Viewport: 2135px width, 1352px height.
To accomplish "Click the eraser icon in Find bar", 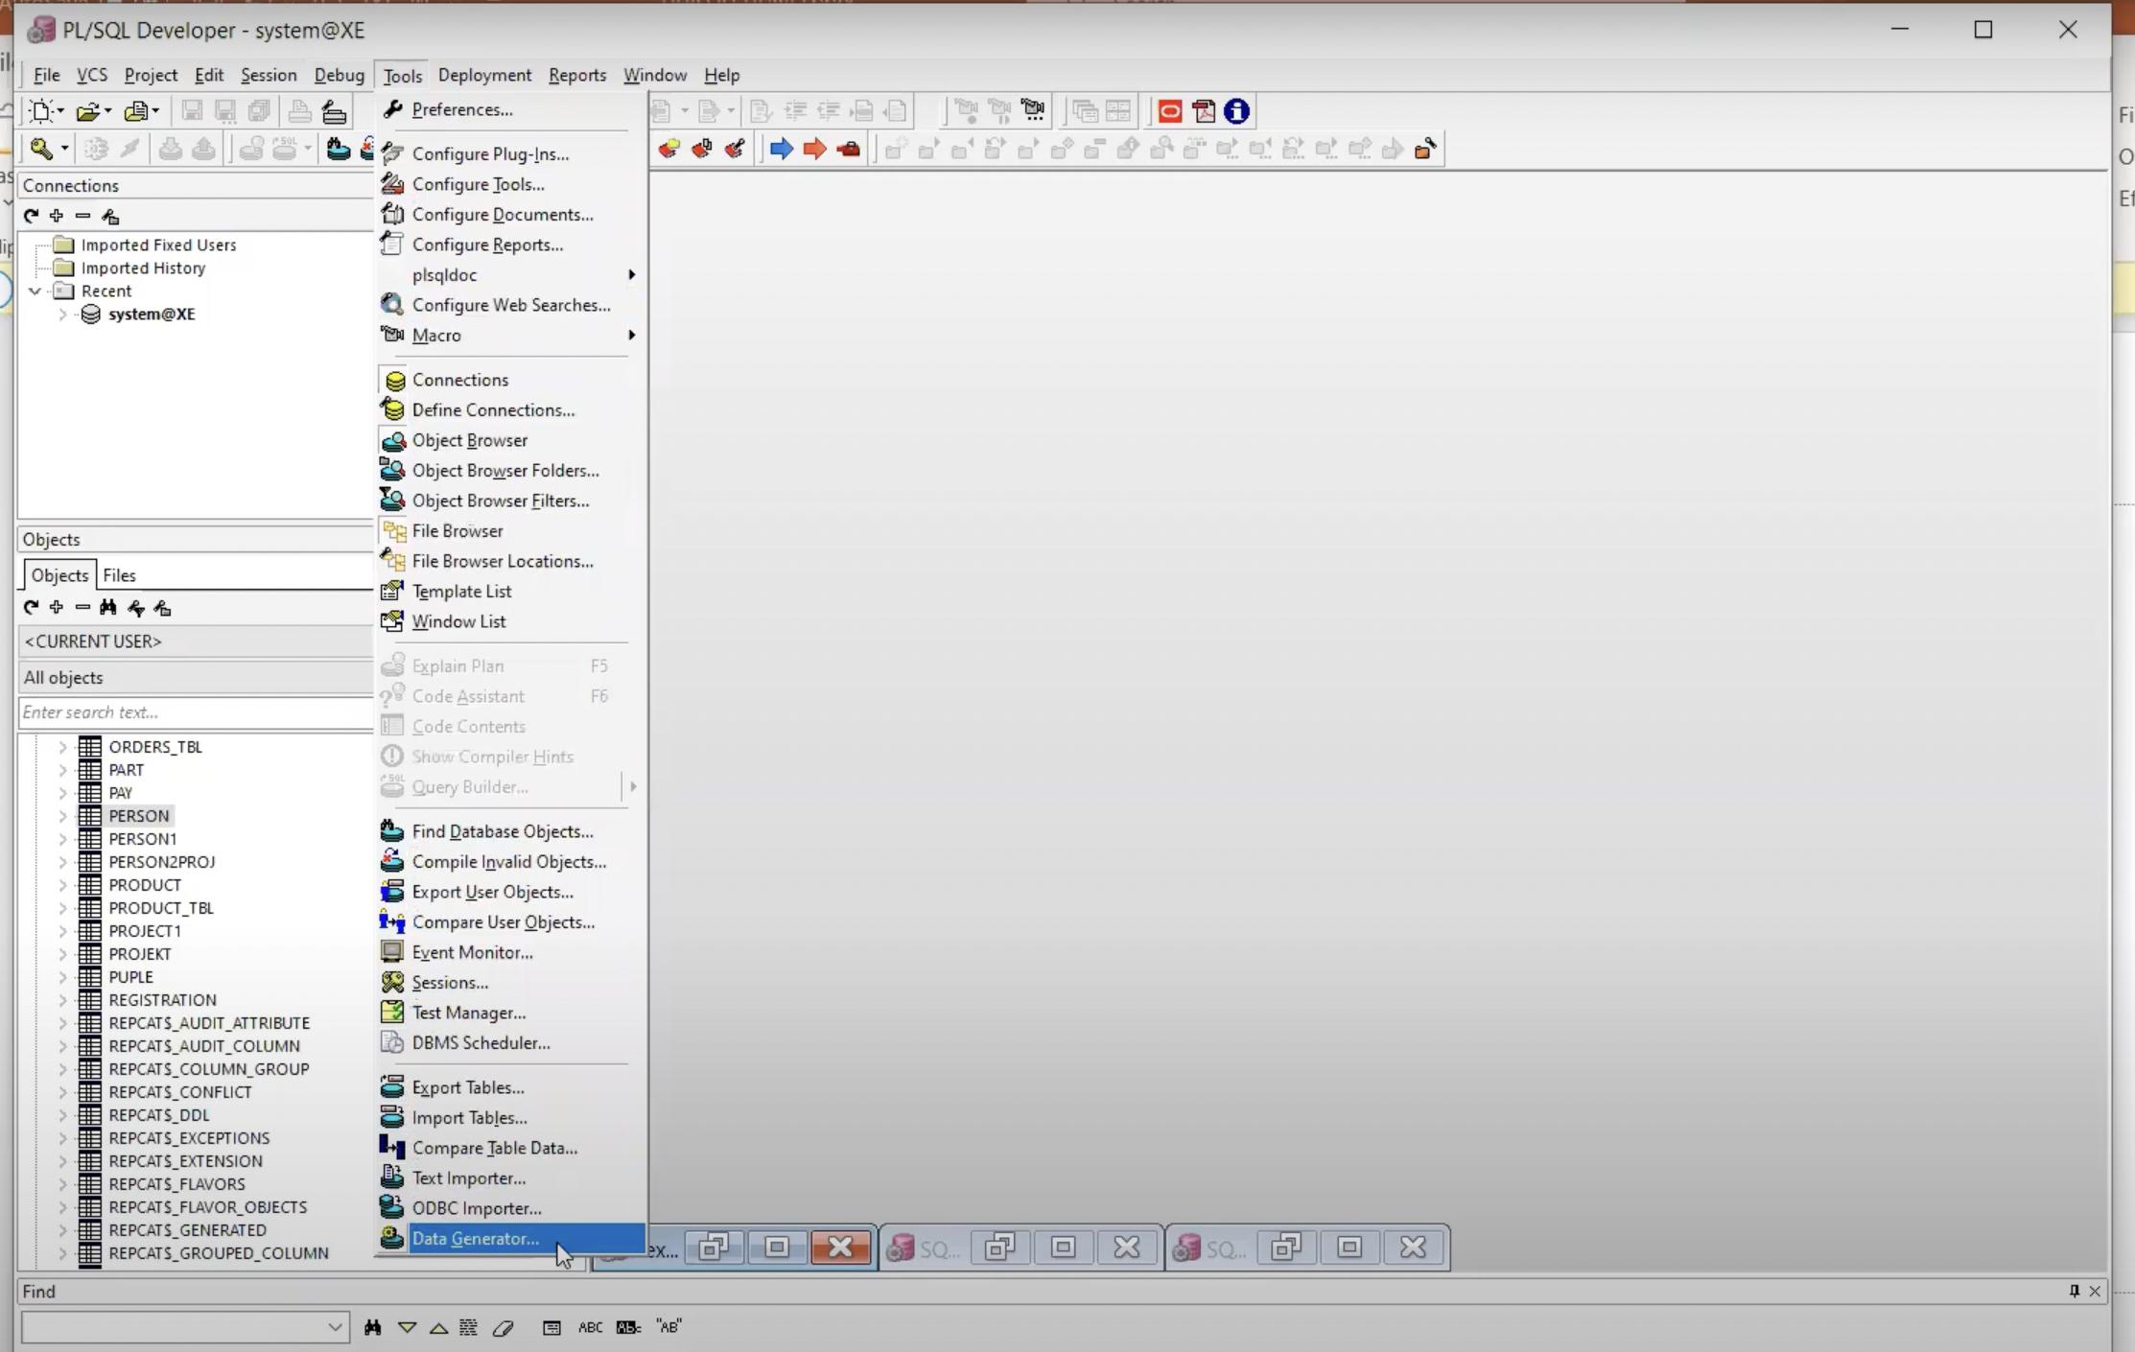I will coord(503,1327).
